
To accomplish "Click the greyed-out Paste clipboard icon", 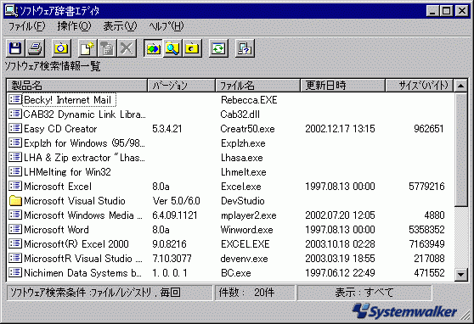I will click(x=107, y=48).
